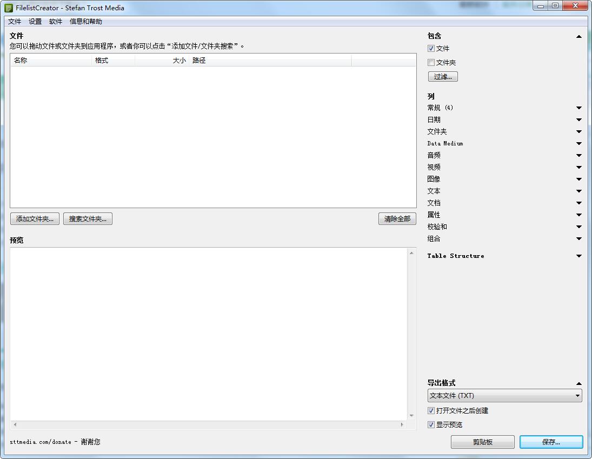打开「设置」菜单
Image resolution: width=592 pixels, height=459 pixels.
point(35,22)
